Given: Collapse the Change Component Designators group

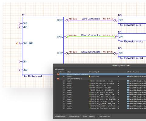Looking at the screenshot, I should pos(56,74).
